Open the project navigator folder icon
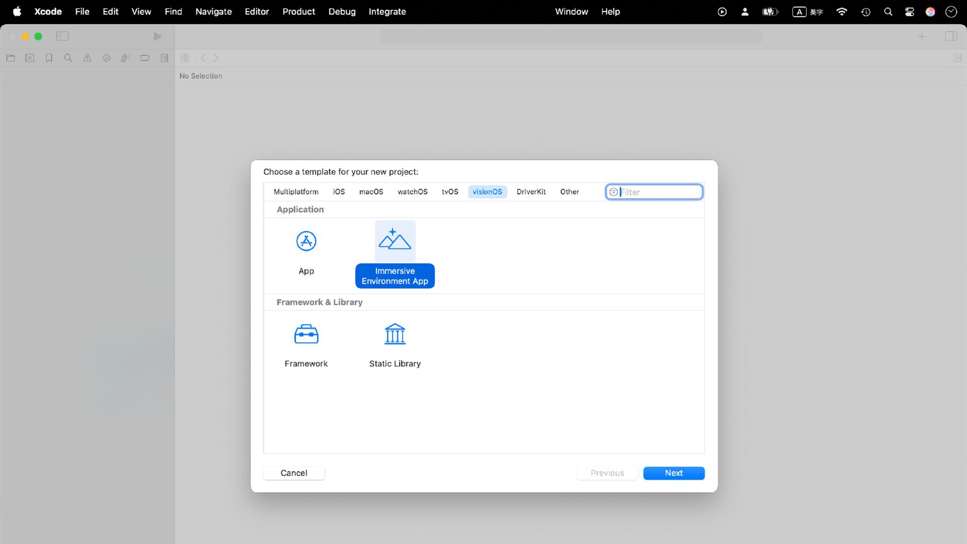This screenshot has height=544, width=967. click(x=11, y=58)
